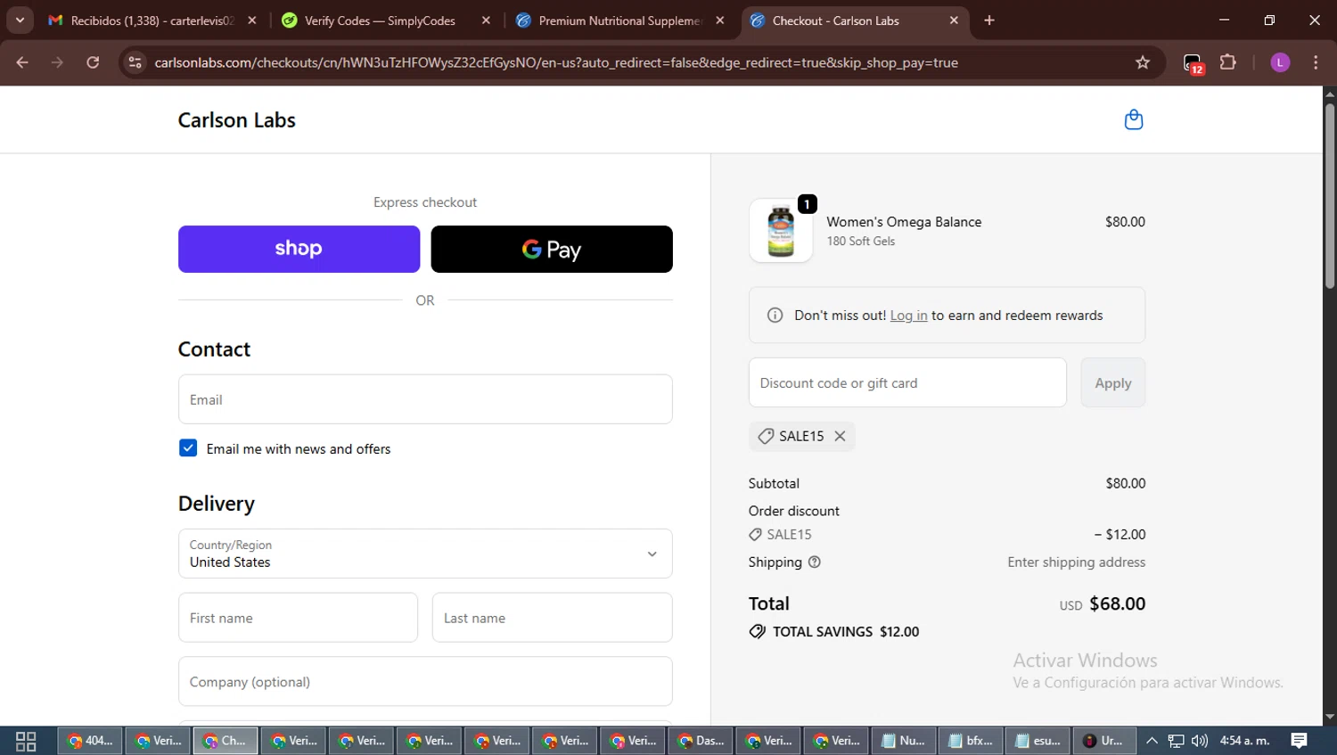The width and height of the screenshot is (1337, 755).
Task: Open the 404 Chrome taskbar window
Action: pyautogui.click(x=90, y=741)
